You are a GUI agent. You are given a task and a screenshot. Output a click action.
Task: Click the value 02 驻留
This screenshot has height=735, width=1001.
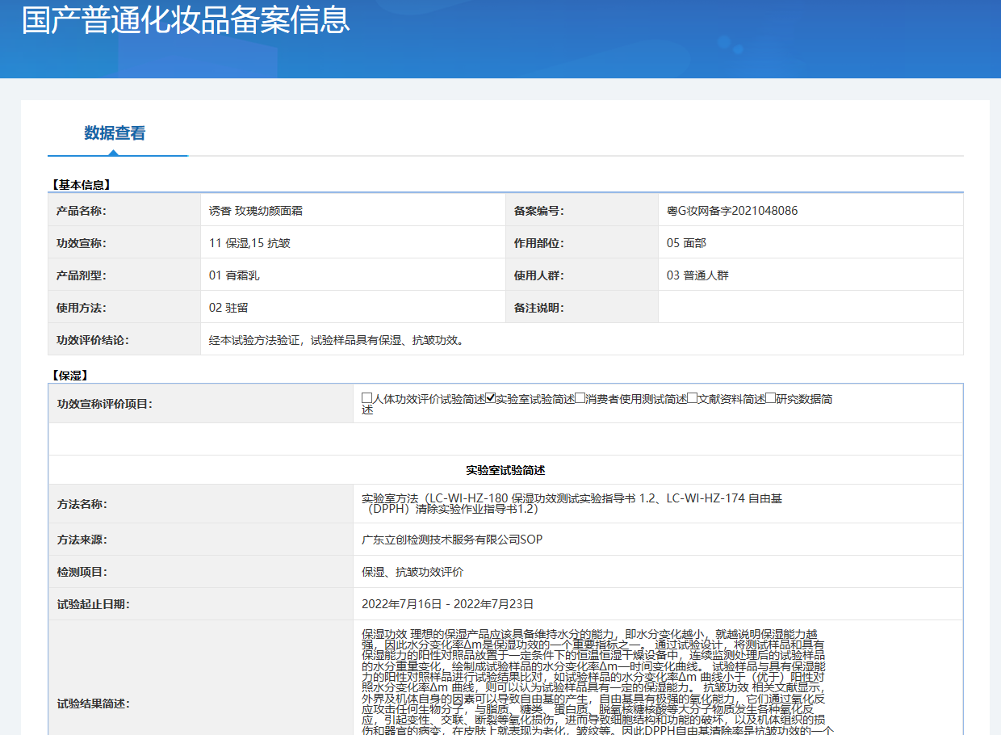click(x=228, y=308)
